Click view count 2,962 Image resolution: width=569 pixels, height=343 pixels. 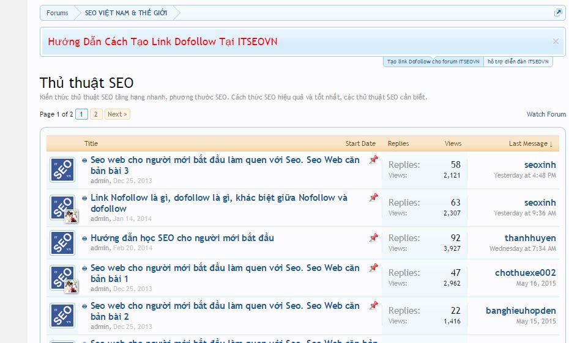coord(452,284)
